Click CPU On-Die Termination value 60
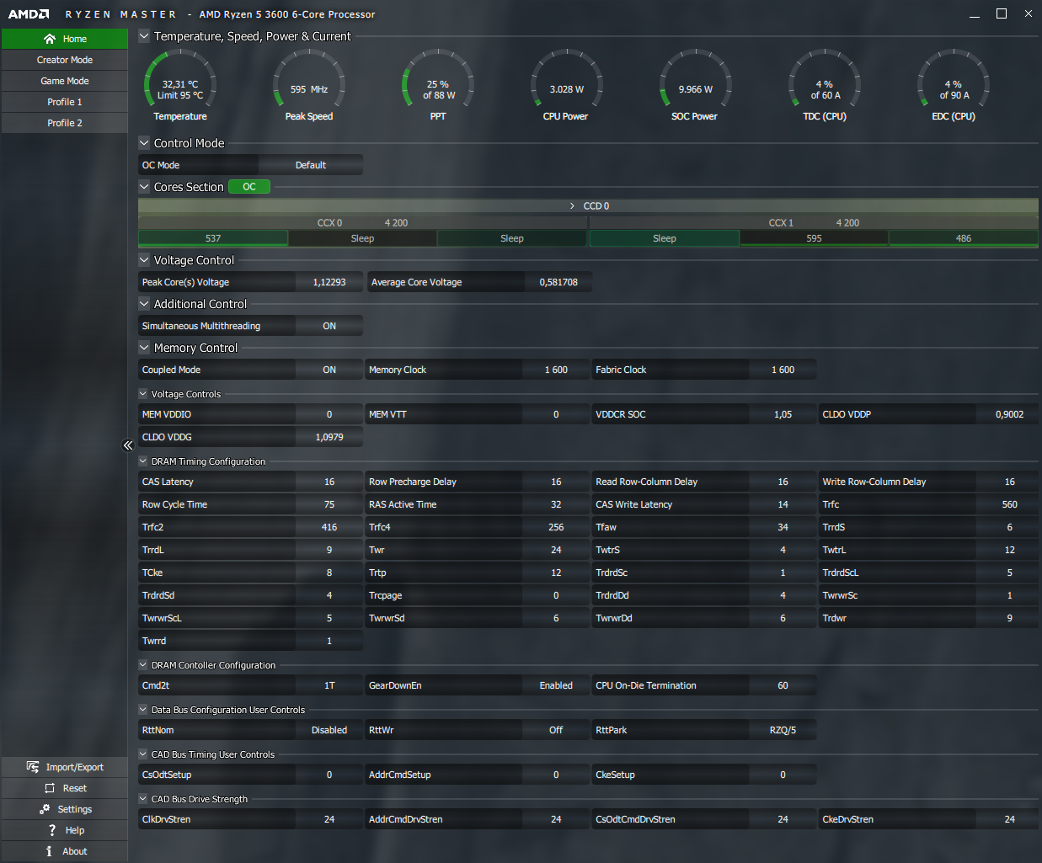The image size is (1042, 863). point(783,685)
